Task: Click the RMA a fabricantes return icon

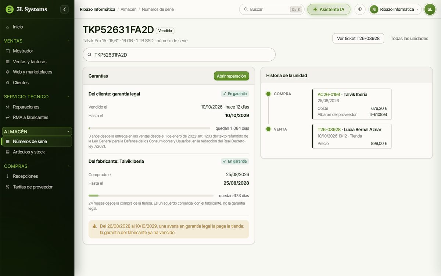Action: pos(8,117)
